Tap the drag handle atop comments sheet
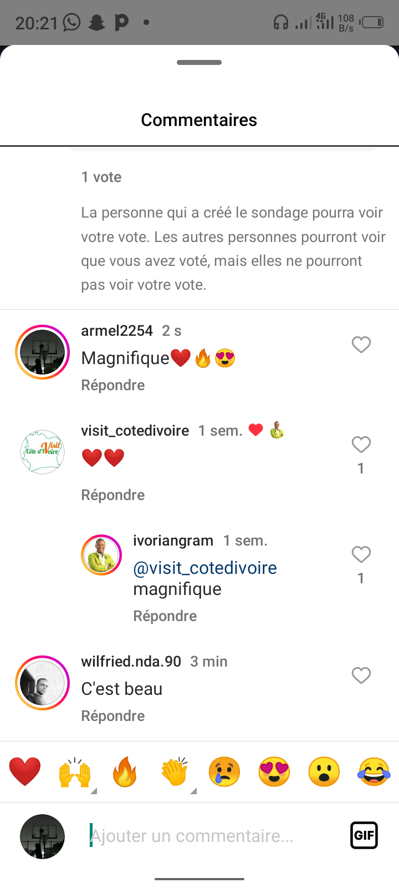This screenshot has height=888, width=399. 199,62
